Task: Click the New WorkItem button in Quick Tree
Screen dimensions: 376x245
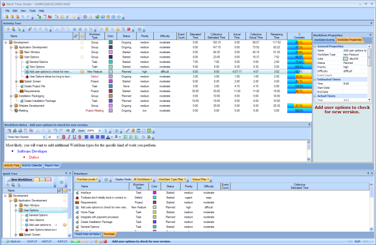Action: point(21,179)
